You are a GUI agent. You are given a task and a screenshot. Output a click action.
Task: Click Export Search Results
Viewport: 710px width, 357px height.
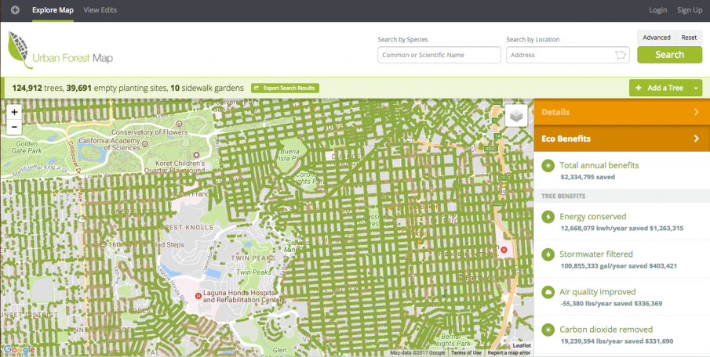coord(286,88)
